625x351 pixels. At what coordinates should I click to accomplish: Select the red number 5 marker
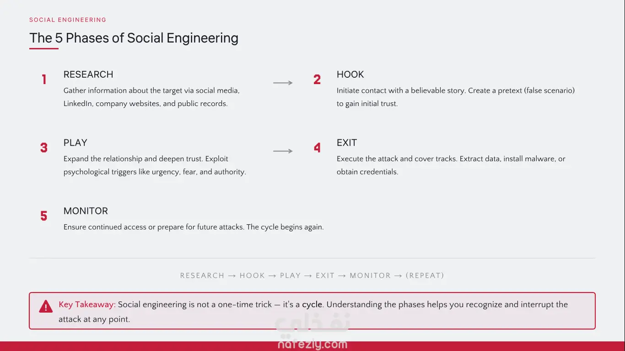(x=44, y=216)
